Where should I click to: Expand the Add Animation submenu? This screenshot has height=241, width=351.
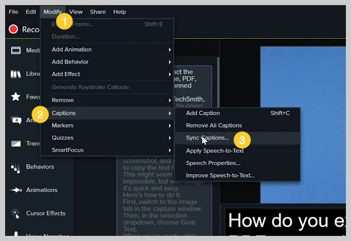point(107,50)
